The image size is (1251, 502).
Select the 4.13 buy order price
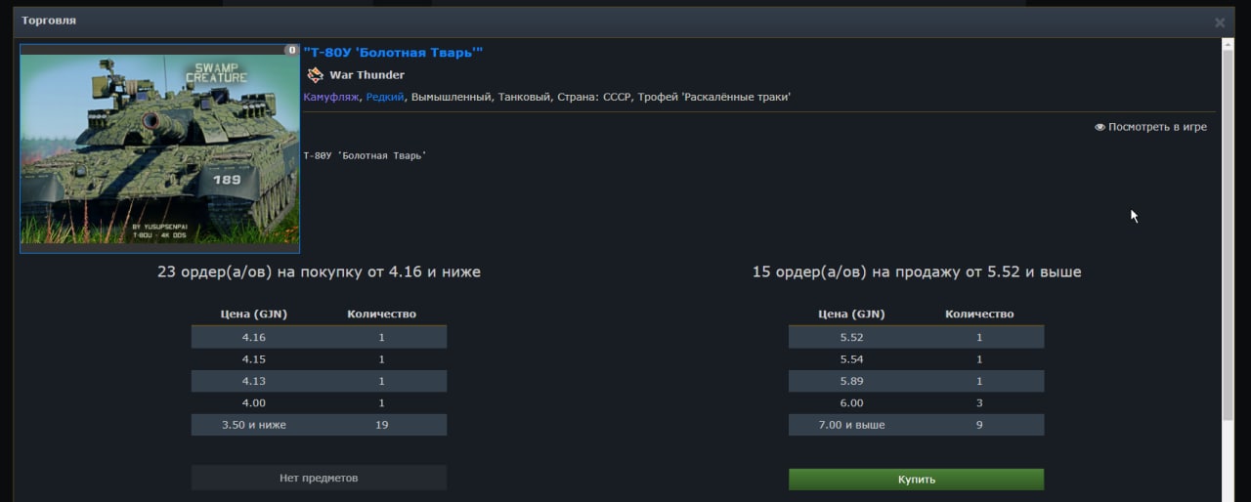pyautogui.click(x=254, y=381)
